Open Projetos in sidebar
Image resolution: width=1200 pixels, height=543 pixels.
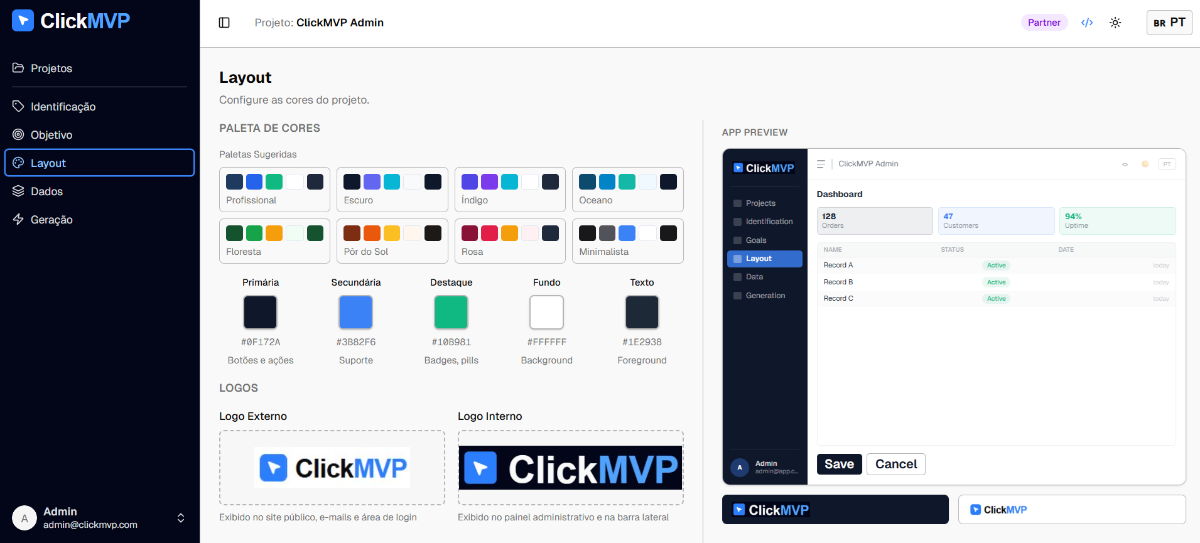point(100,68)
